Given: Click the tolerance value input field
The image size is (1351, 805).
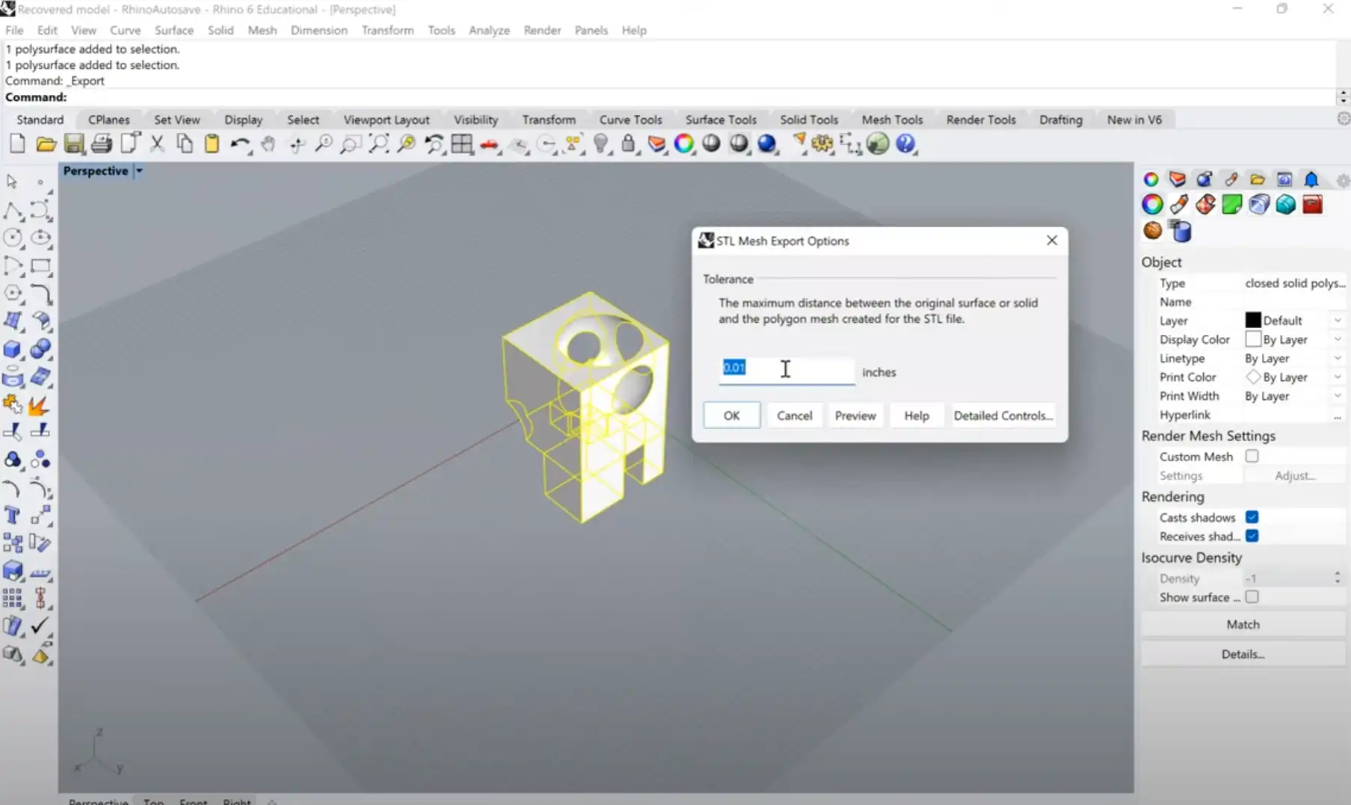Looking at the screenshot, I should [787, 370].
